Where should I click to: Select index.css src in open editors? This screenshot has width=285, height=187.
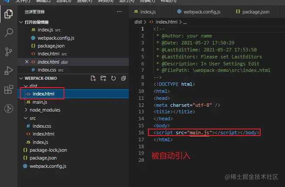(x=73, y=70)
